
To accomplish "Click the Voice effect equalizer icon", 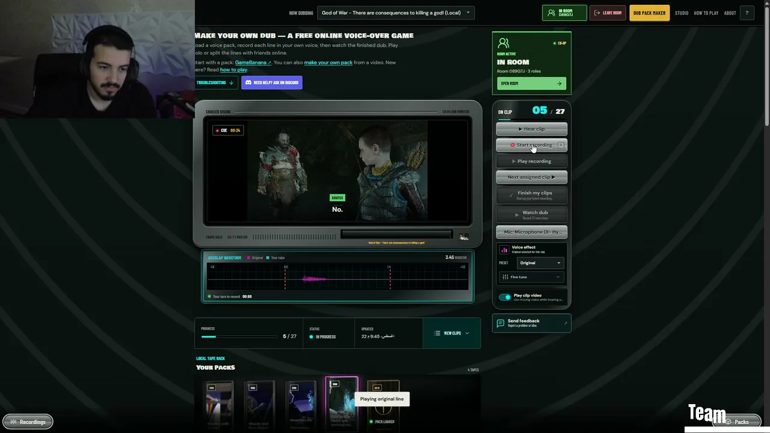I will [x=504, y=250].
